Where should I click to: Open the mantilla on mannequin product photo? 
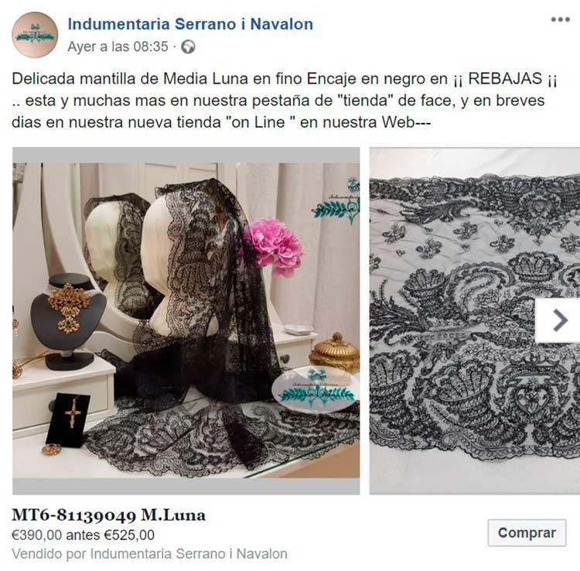(x=186, y=321)
